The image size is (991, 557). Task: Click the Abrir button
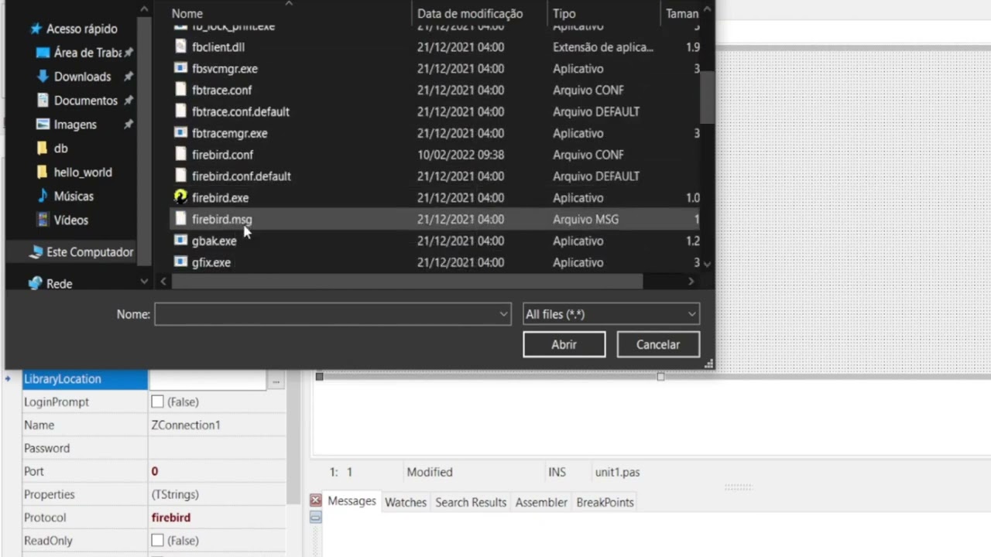click(x=564, y=344)
